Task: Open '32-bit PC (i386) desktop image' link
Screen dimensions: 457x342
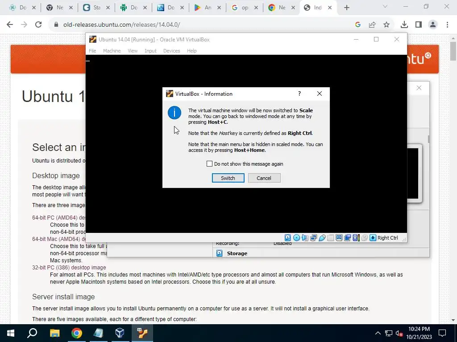Action: point(69,267)
